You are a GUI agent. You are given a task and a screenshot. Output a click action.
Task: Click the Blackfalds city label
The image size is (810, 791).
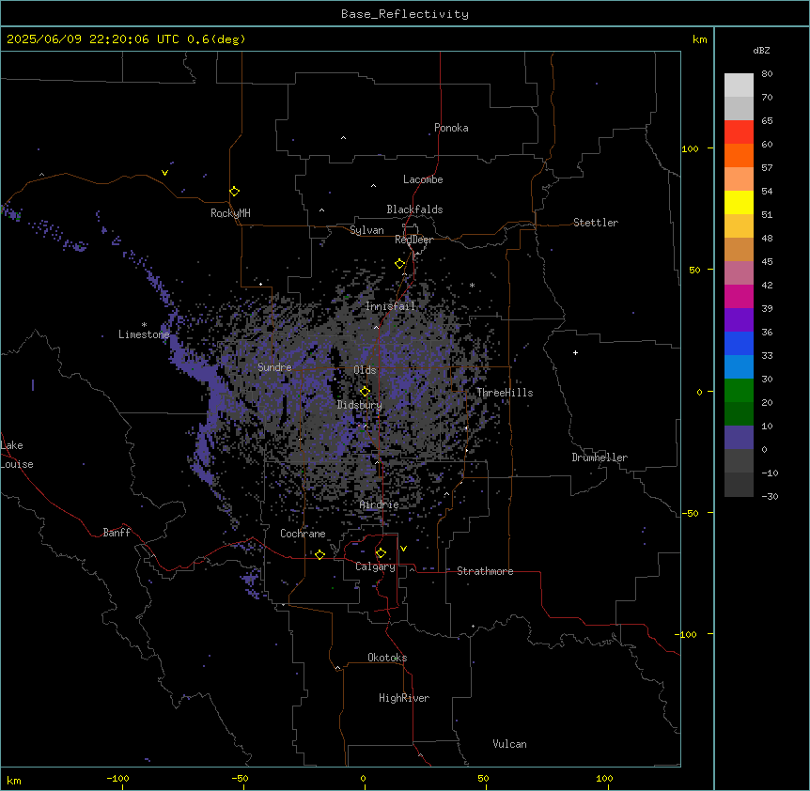(414, 209)
